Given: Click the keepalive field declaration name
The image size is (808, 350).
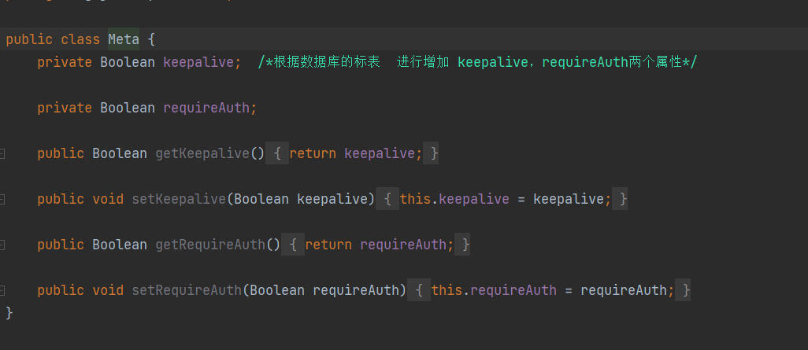Looking at the screenshot, I should 198,62.
